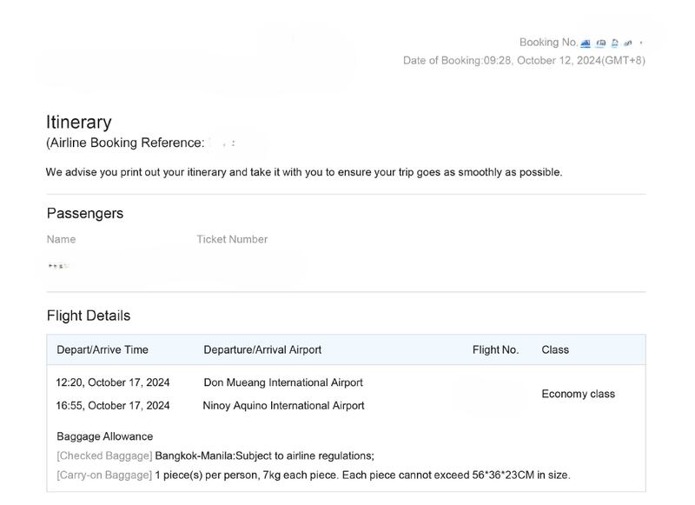Click the 'Class' column header
This screenshot has height=505, width=695.
coord(555,349)
